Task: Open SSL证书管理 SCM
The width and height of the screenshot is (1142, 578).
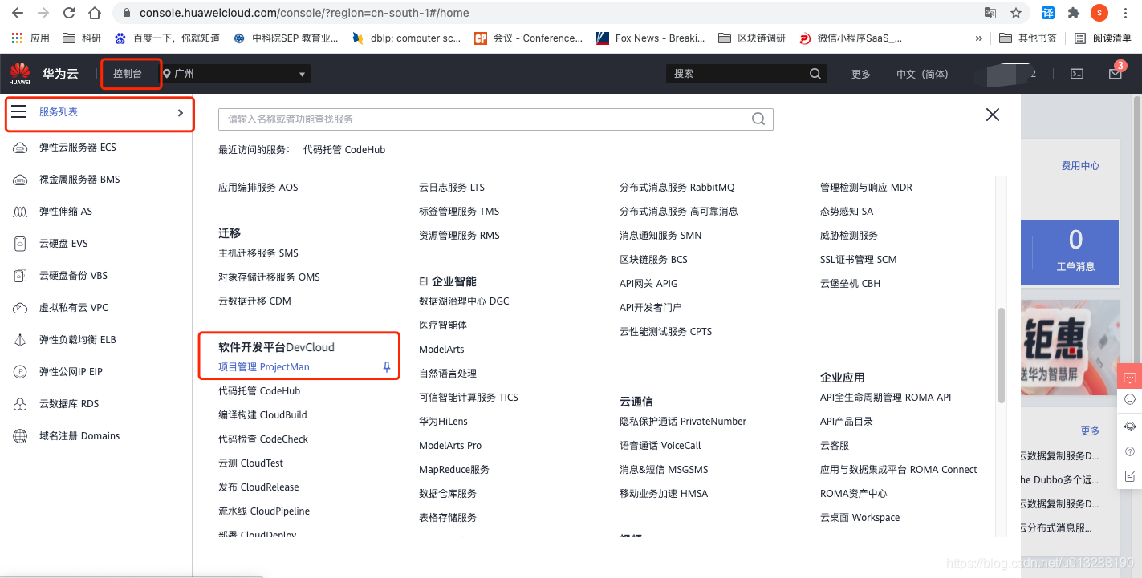Action: coord(859,260)
